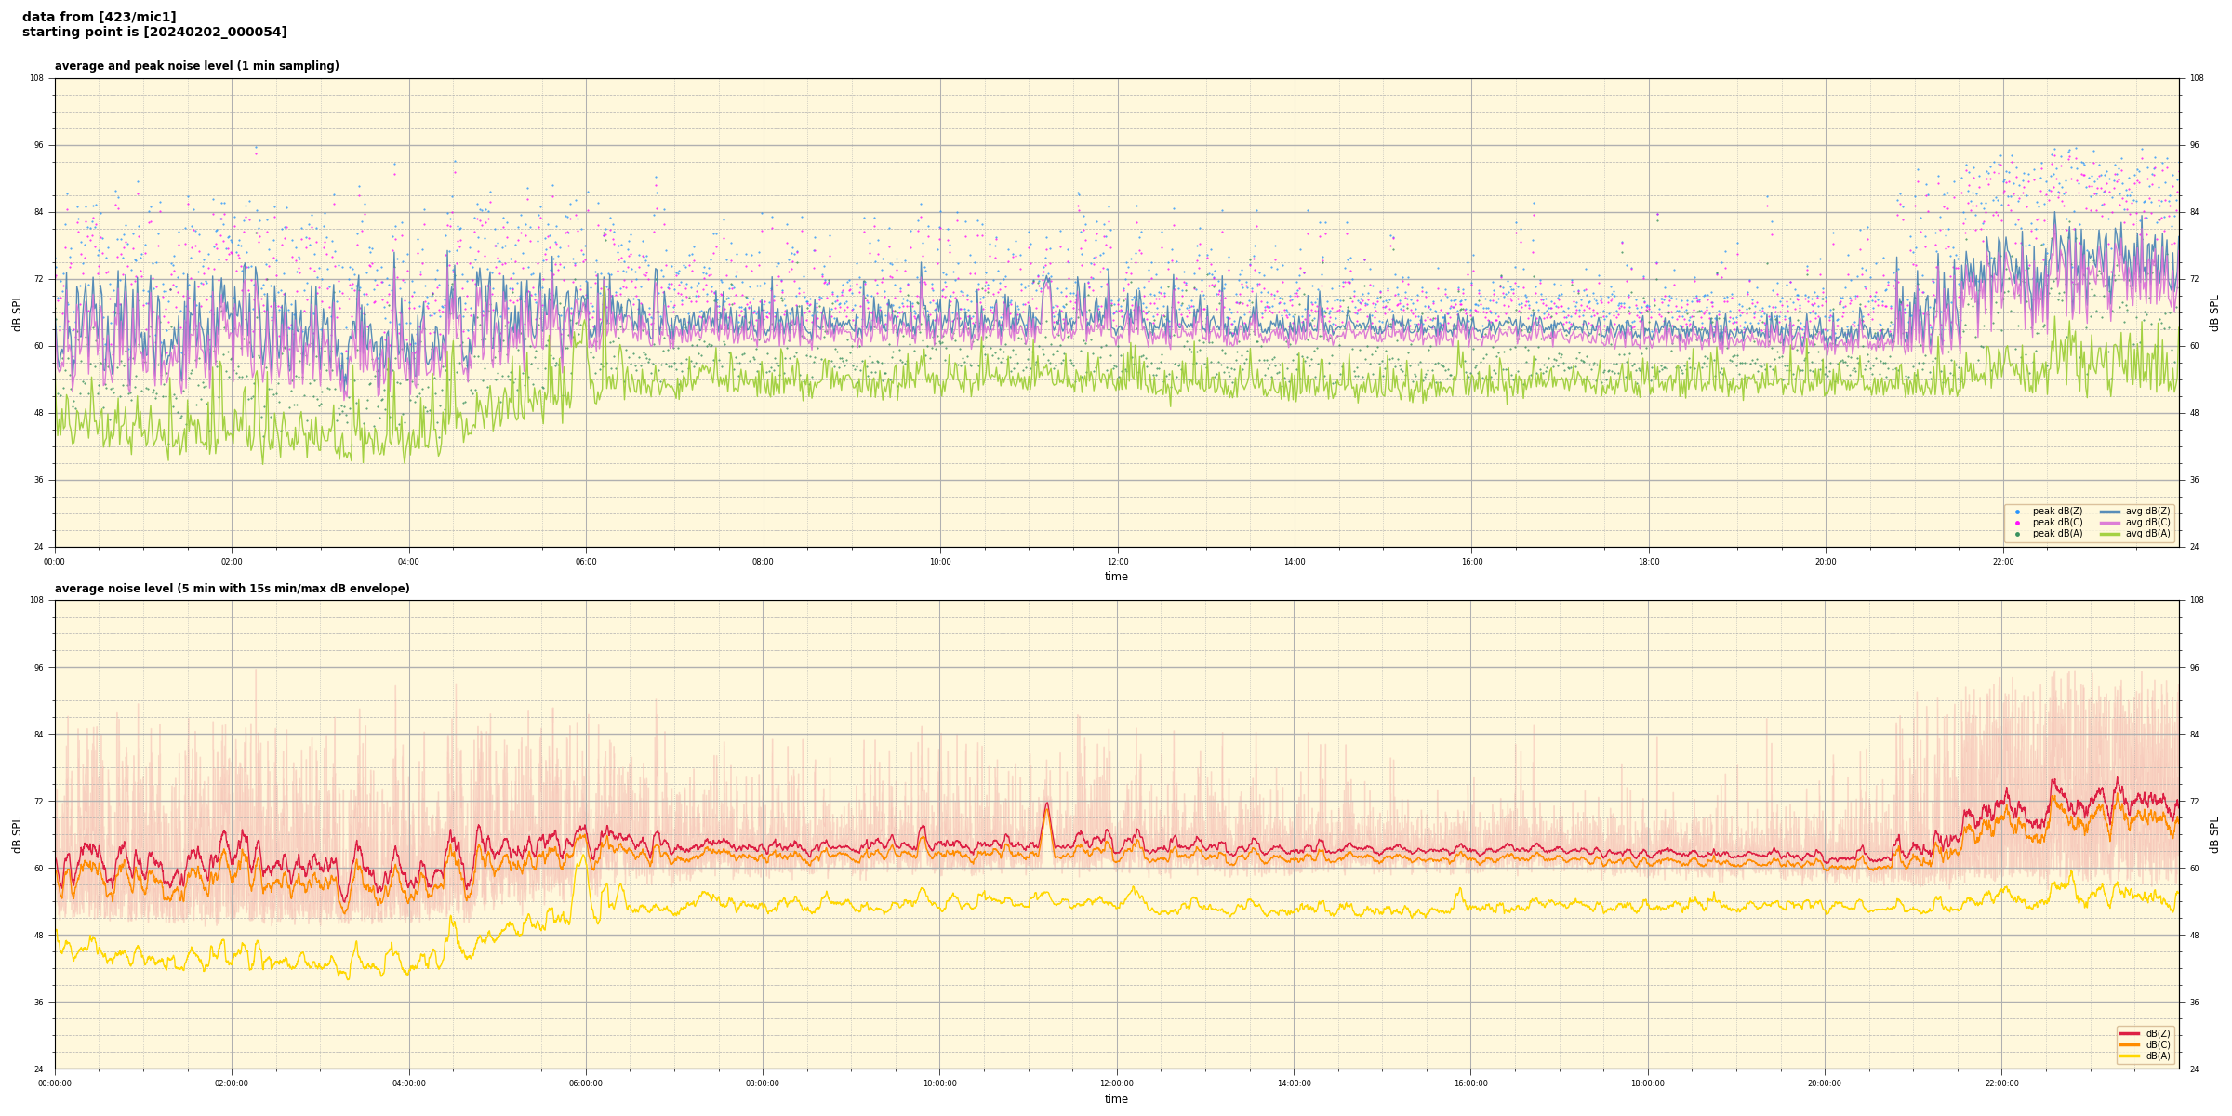Viewport: 2232px width, 1116px height.
Task: Click the avg dB(Z) legend line swatch
Action: pos(2110,511)
